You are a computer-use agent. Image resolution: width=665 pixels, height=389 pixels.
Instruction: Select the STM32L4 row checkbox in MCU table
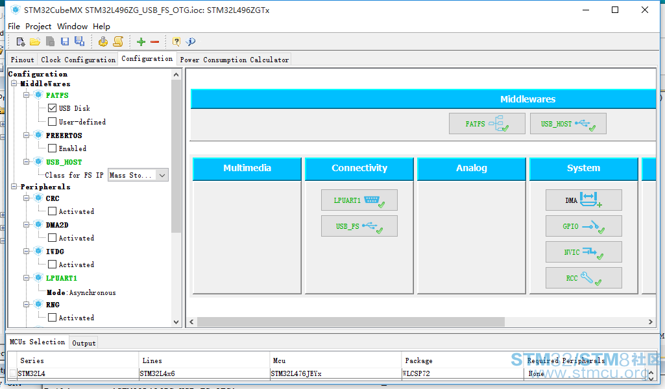pos(13,373)
